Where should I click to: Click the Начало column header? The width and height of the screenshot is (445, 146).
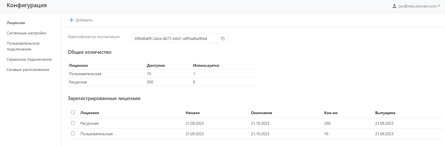pyautogui.click(x=192, y=113)
